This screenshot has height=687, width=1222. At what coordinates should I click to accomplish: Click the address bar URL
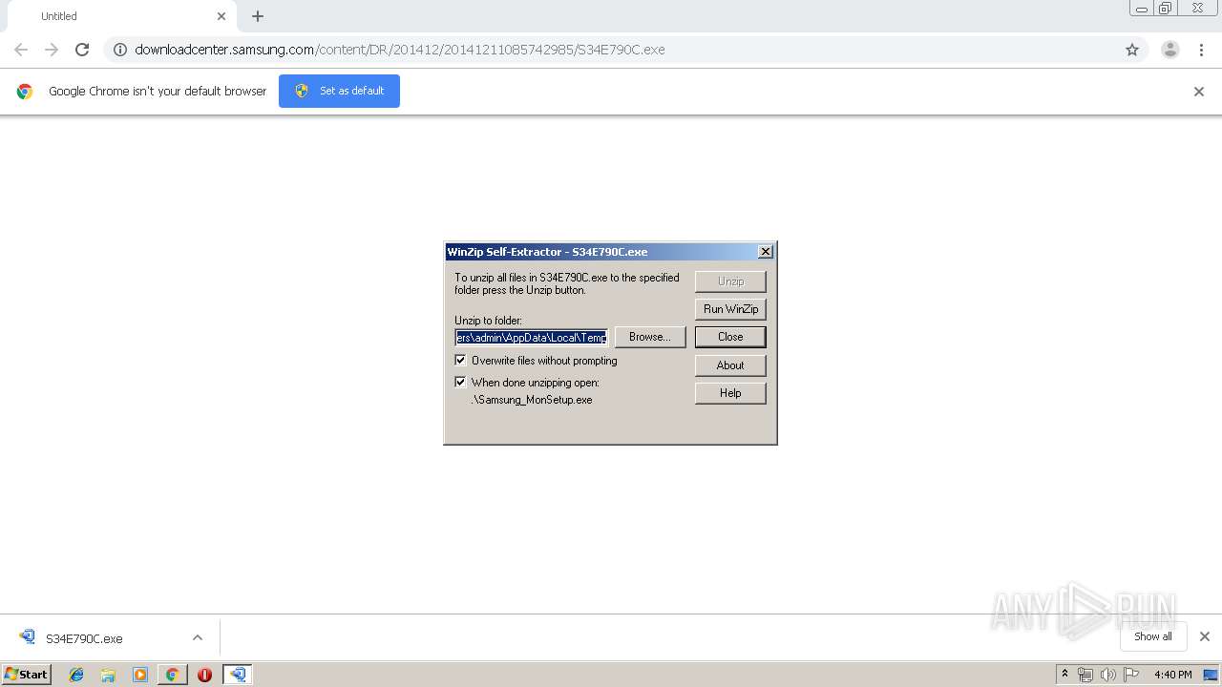pos(400,50)
